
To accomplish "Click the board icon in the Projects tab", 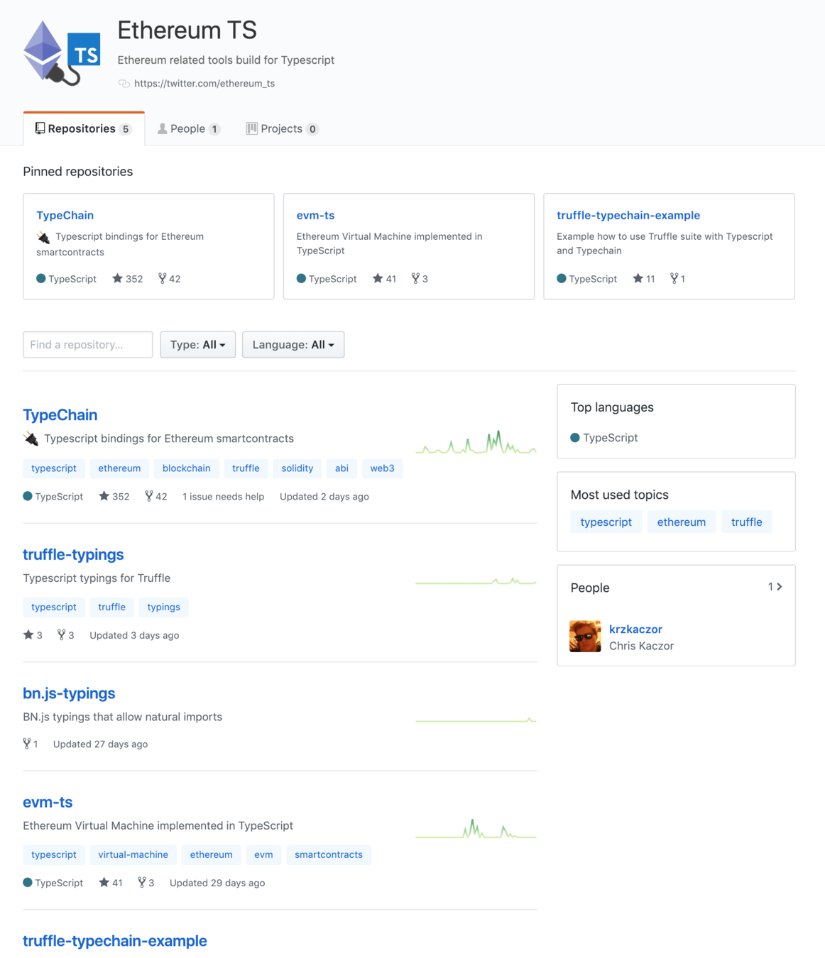I will pyautogui.click(x=251, y=128).
